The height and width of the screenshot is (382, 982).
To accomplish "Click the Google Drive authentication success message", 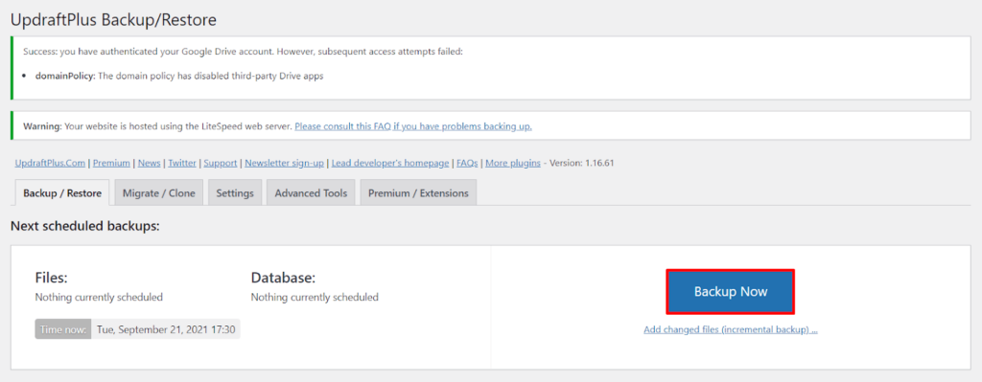I will coord(243,52).
